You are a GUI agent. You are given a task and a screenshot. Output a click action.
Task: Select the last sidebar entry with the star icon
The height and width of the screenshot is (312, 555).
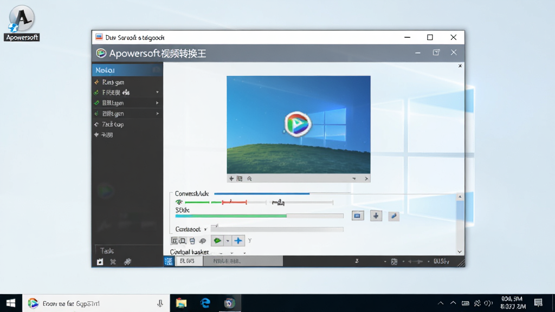click(x=127, y=135)
